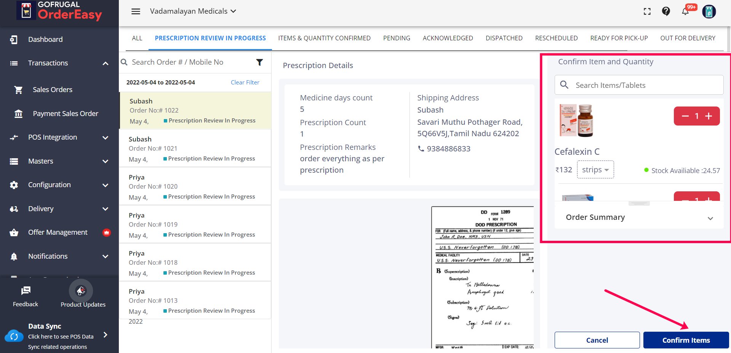Open the PENDING tab
731x353 pixels.
[397, 38]
